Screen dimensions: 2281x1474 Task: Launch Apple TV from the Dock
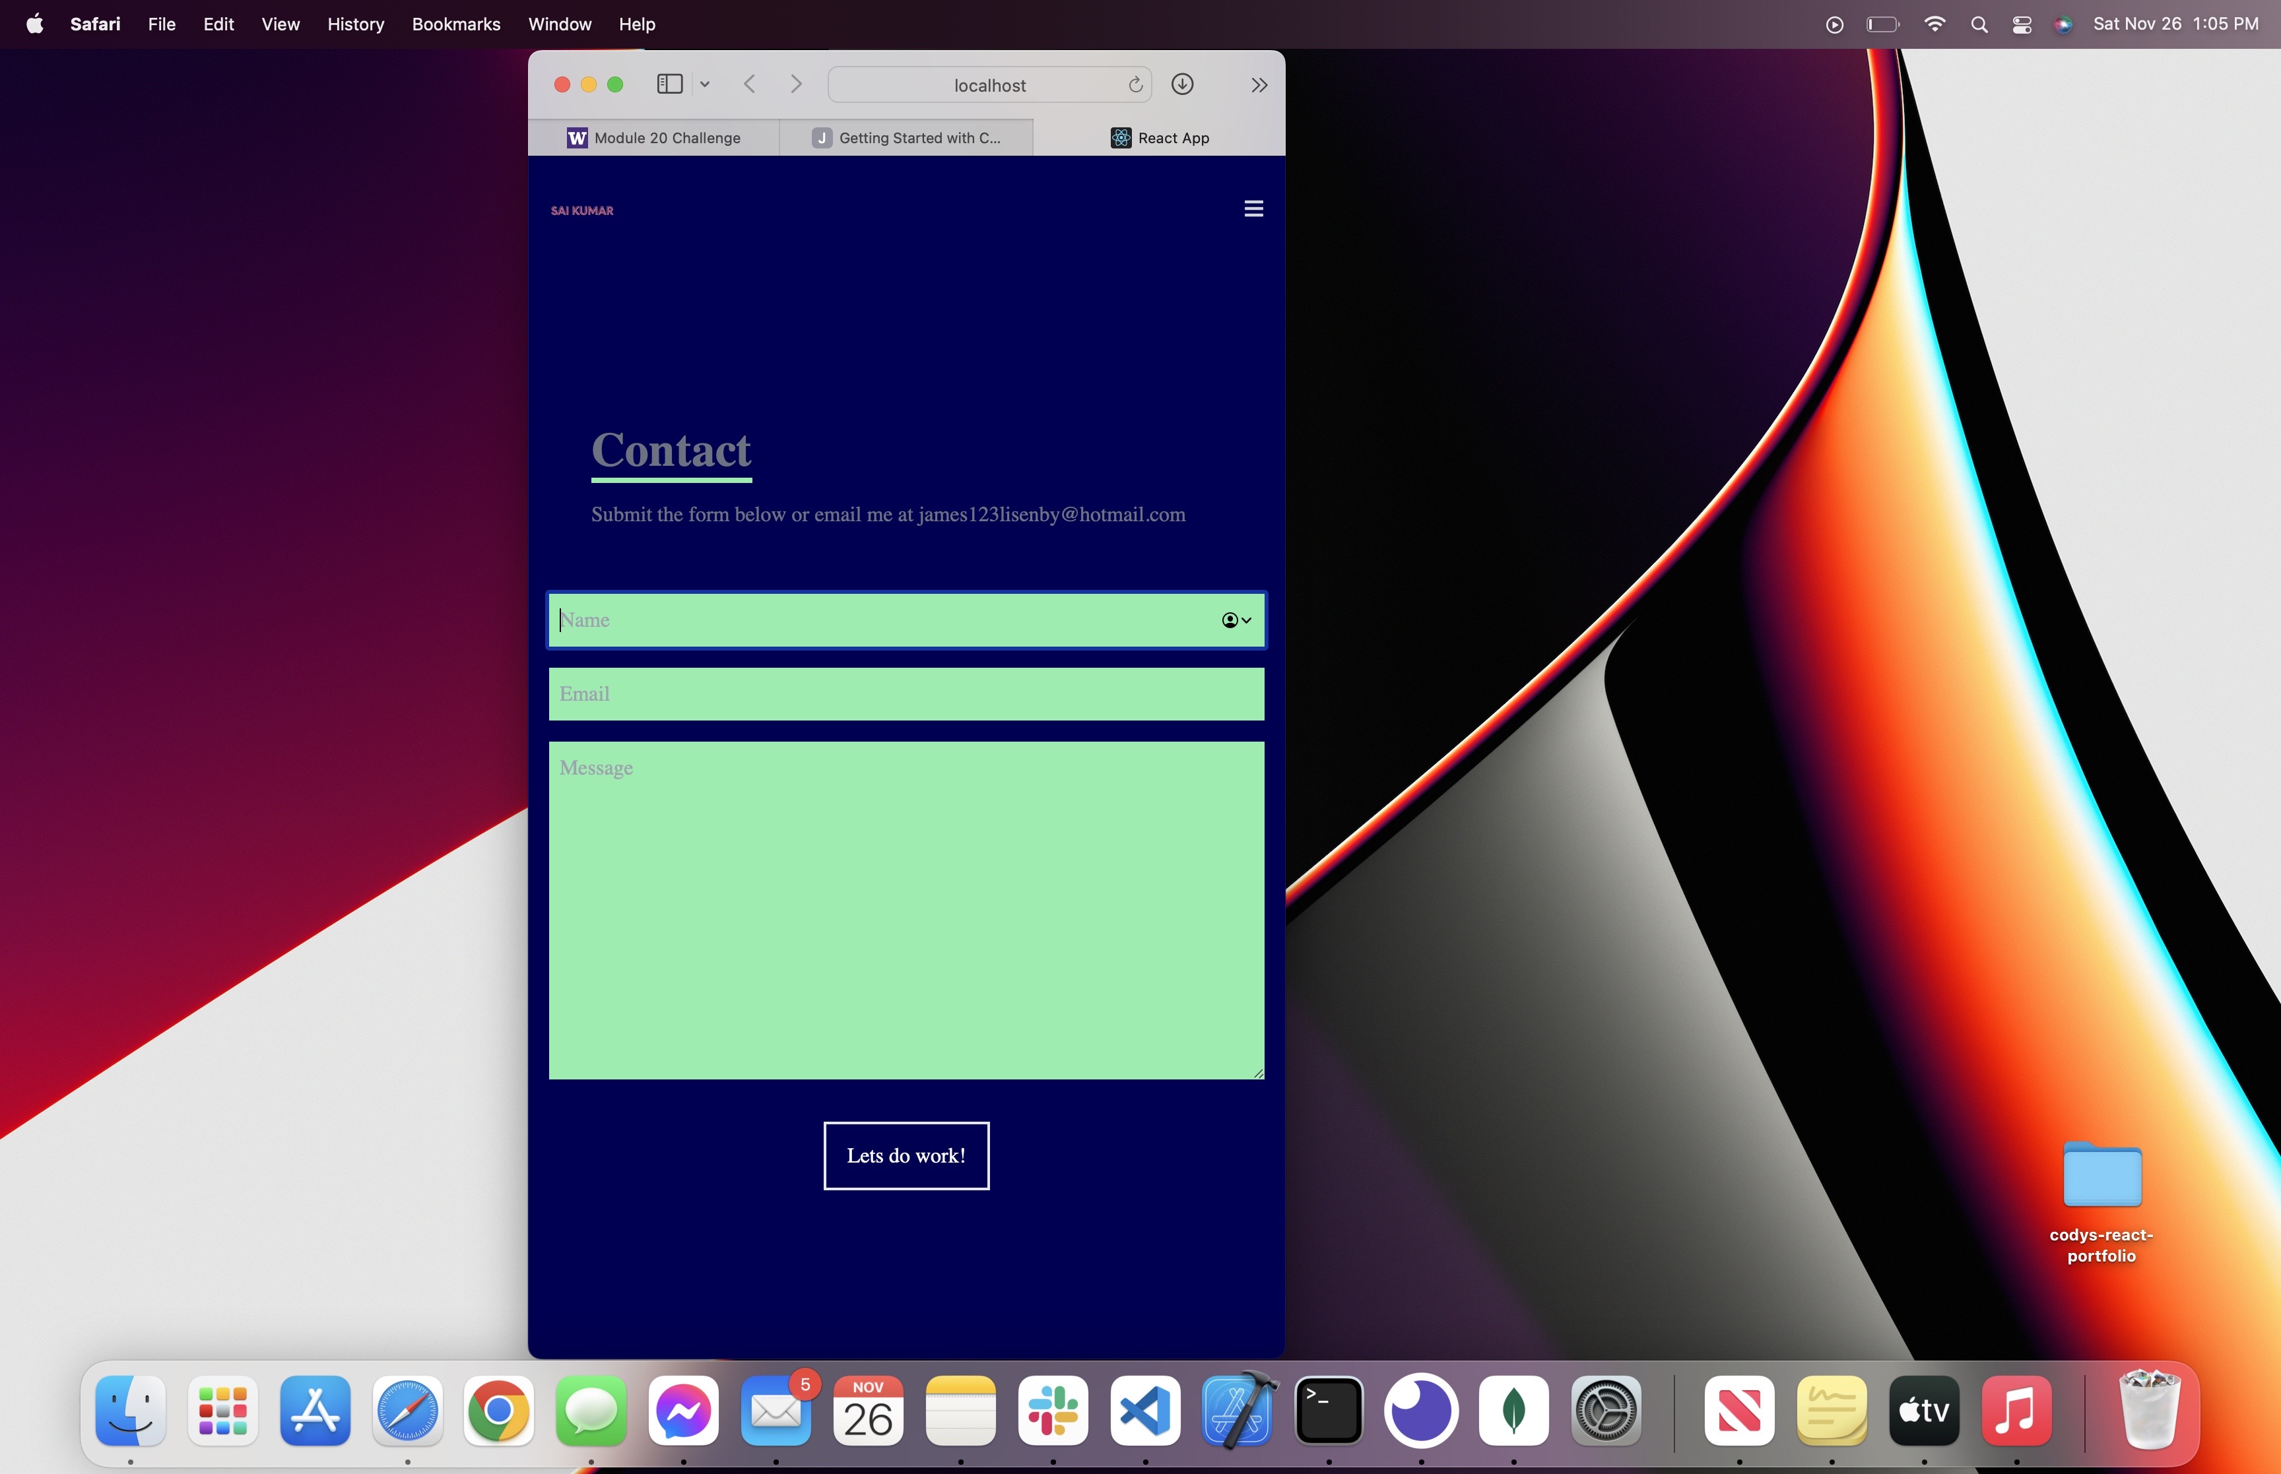pyautogui.click(x=1924, y=1411)
